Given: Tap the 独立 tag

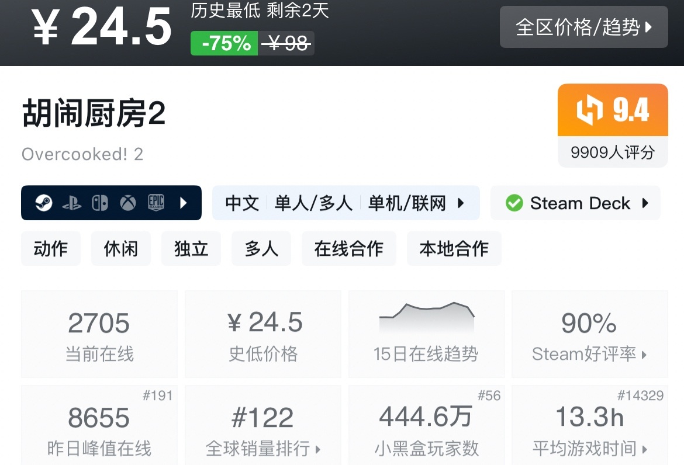Looking at the screenshot, I should click(x=191, y=249).
